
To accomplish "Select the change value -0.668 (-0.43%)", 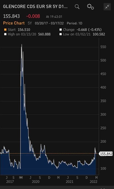I will (89, 30).
